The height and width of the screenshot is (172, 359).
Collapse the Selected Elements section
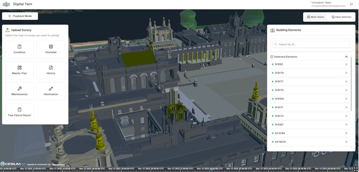pos(272,57)
